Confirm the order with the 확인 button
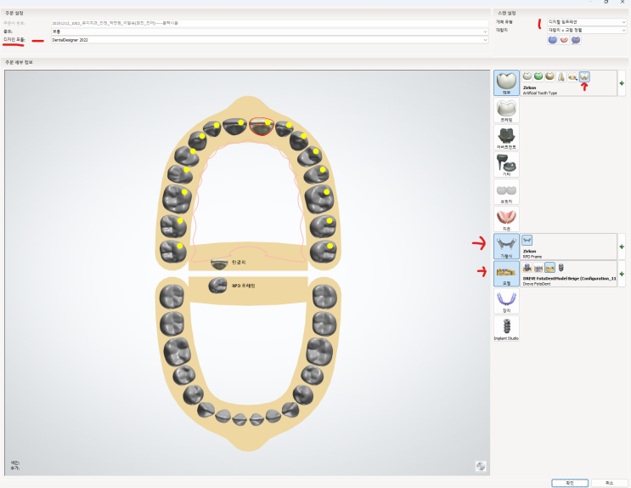The height and width of the screenshot is (488, 631). (x=570, y=483)
